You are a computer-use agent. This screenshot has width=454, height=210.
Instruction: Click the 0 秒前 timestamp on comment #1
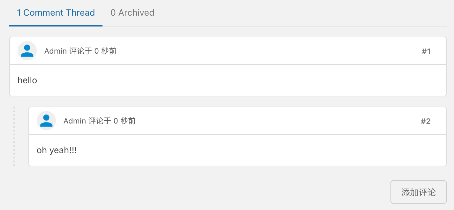coord(105,51)
